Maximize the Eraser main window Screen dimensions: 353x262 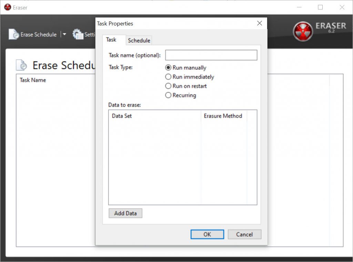pos(320,7)
